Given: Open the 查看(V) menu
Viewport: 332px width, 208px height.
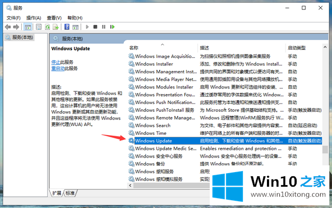Looking at the screenshot, I should click(x=54, y=18).
